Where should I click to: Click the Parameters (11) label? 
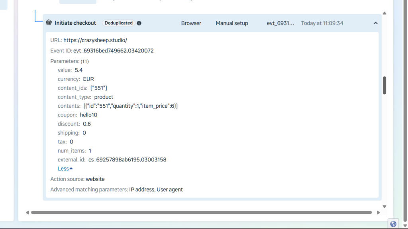69,61
